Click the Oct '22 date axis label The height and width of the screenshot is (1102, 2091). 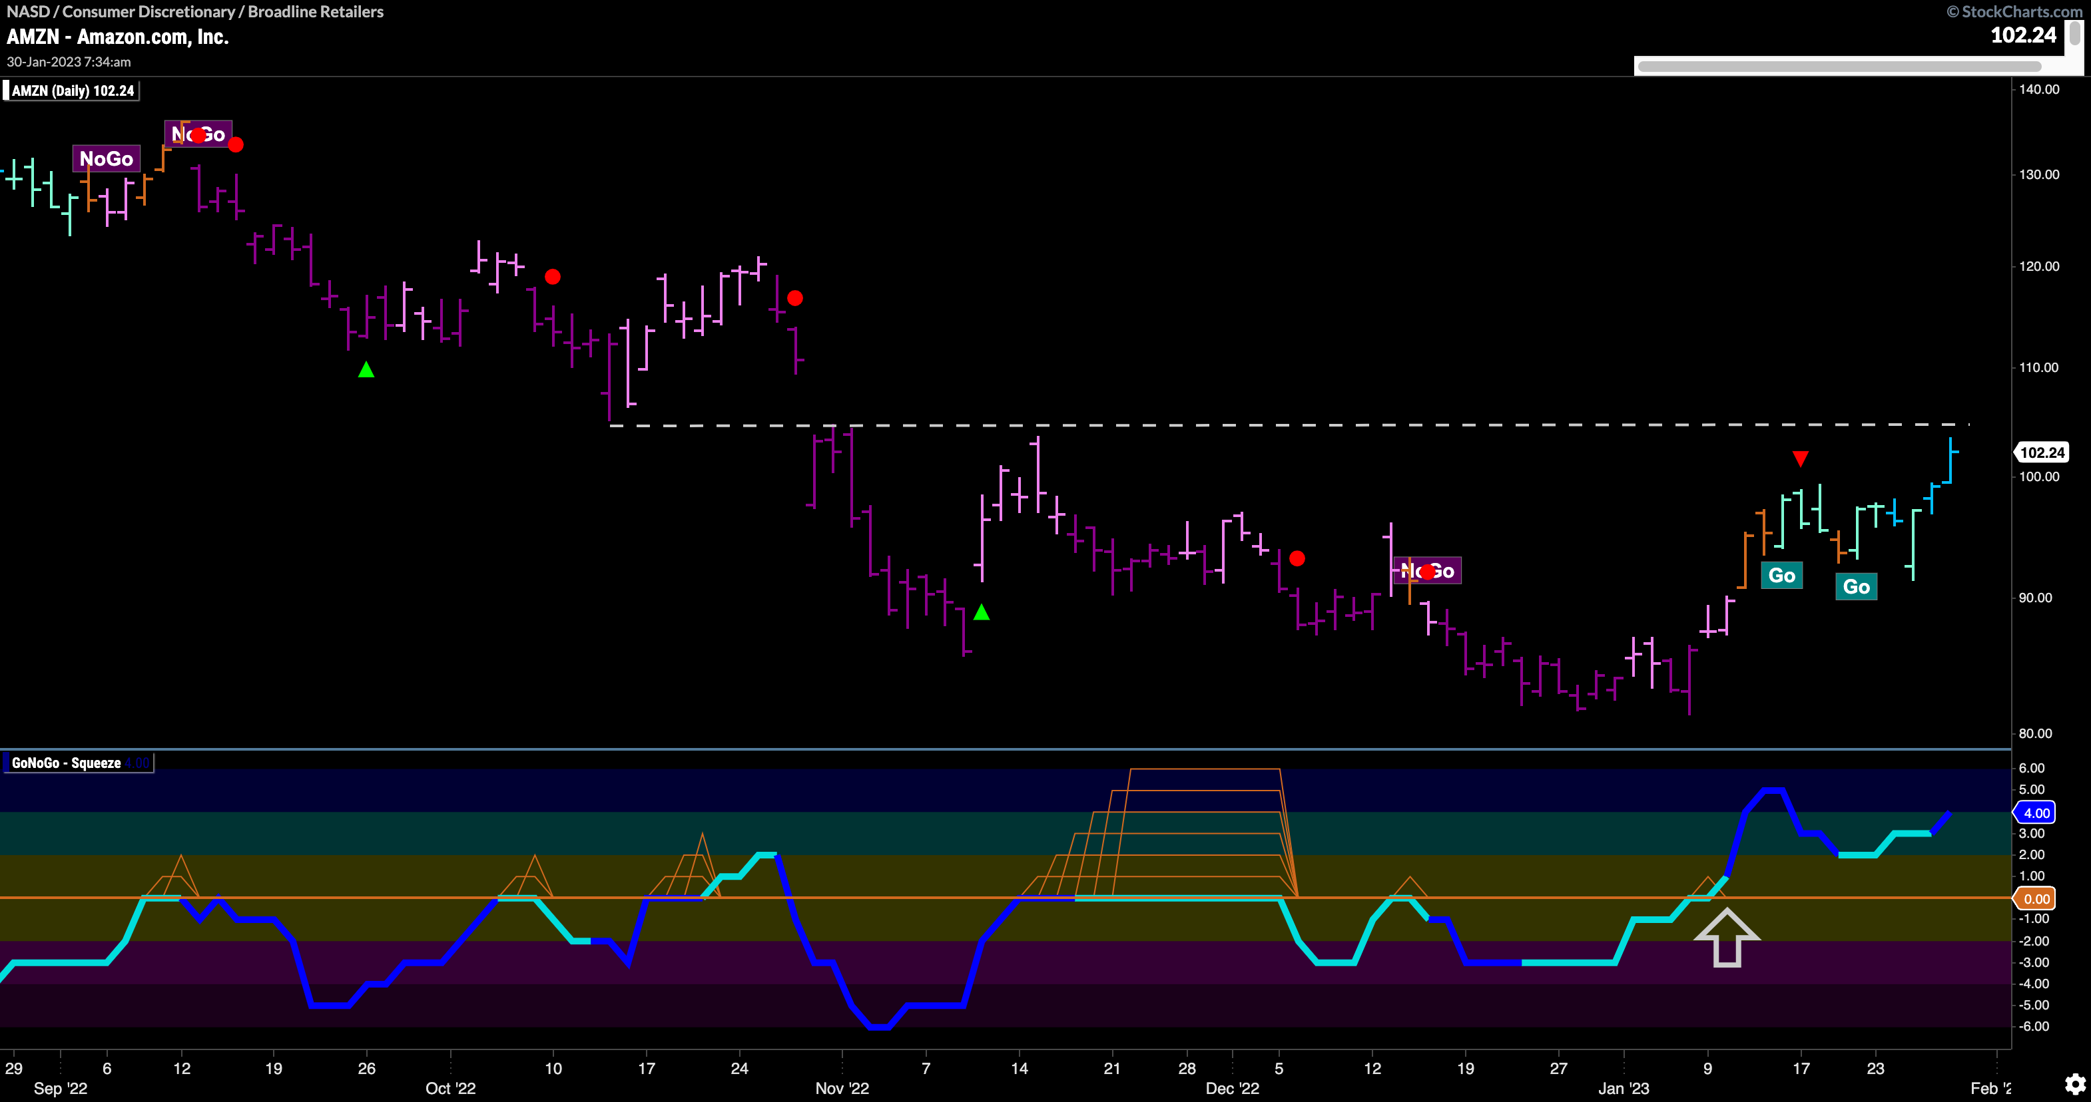pyautogui.click(x=451, y=1088)
